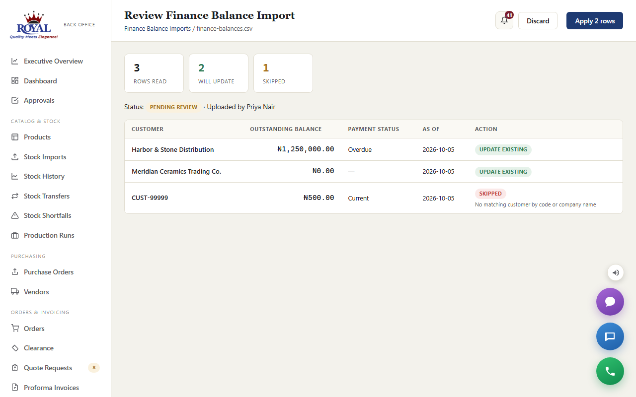Click the Orders cart icon
This screenshot has width=636, height=397.
point(15,329)
